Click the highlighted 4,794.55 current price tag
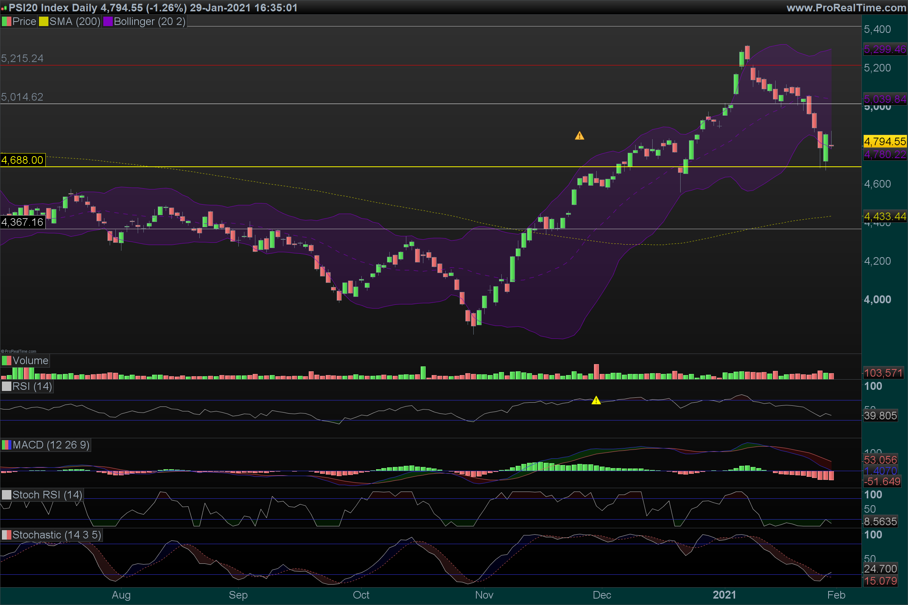The image size is (908, 605). (x=885, y=141)
